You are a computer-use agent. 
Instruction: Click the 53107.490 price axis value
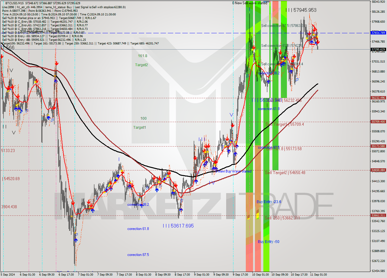[x=378, y=241]
